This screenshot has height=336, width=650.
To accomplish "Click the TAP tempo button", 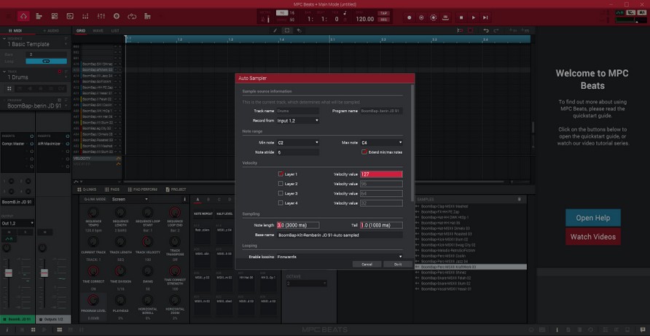I will click(383, 13).
